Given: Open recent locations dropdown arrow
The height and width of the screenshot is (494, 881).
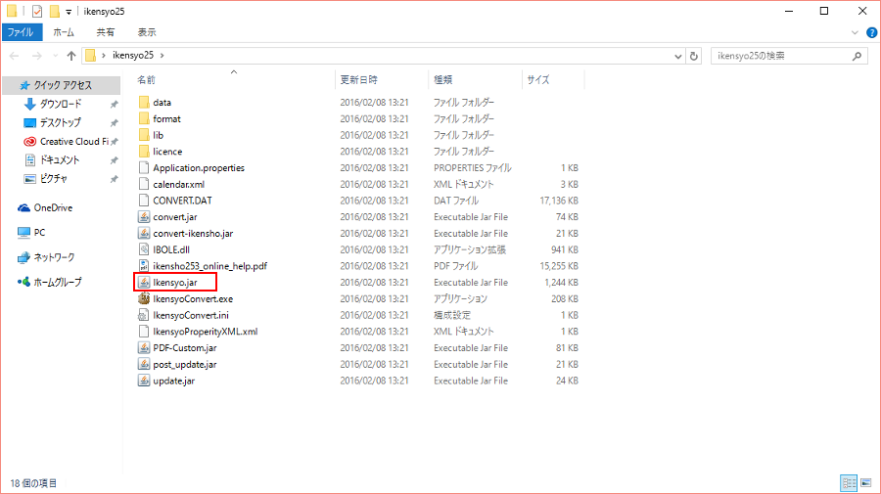Looking at the screenshot, I should coord(55,56).
